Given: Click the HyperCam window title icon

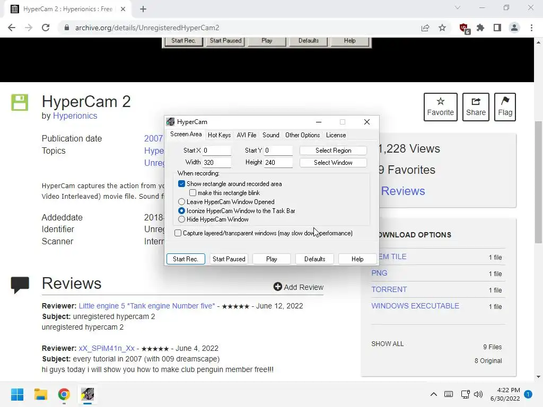Looking at the screenshot, I should point(170,122).
